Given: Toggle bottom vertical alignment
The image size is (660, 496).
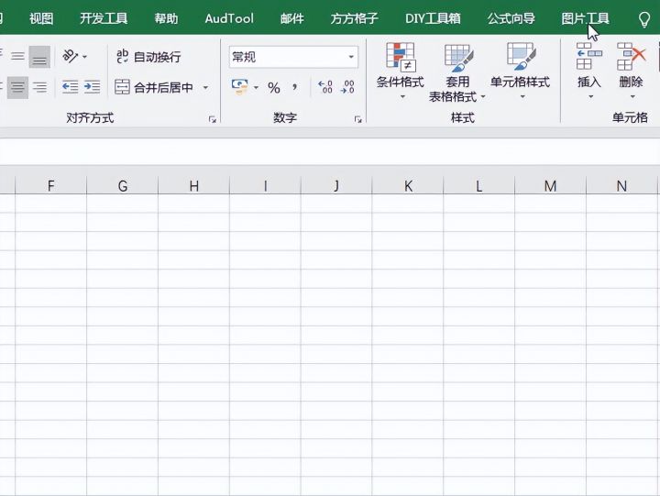Looking at the screenshot, I should click(x=39, y=57).
